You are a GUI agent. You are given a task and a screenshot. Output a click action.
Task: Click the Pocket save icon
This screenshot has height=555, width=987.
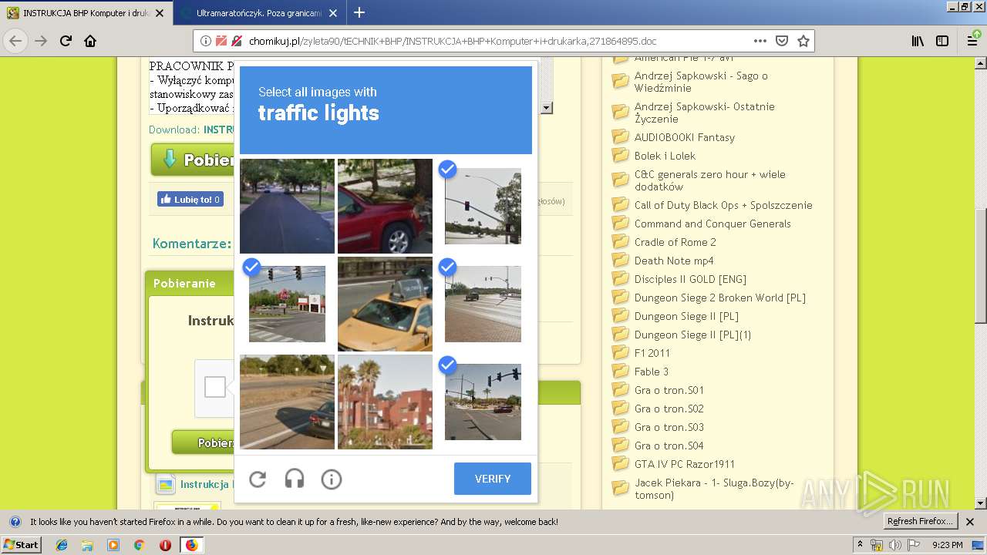pos(781,41)
